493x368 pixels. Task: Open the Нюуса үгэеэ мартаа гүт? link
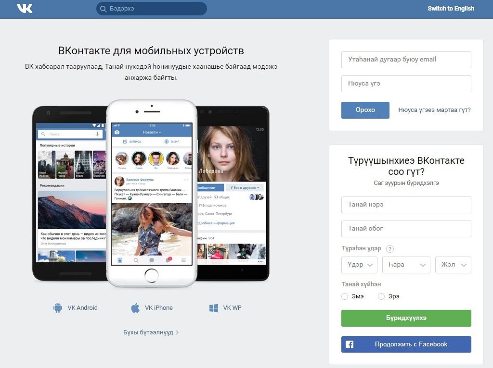pos(435,110)
